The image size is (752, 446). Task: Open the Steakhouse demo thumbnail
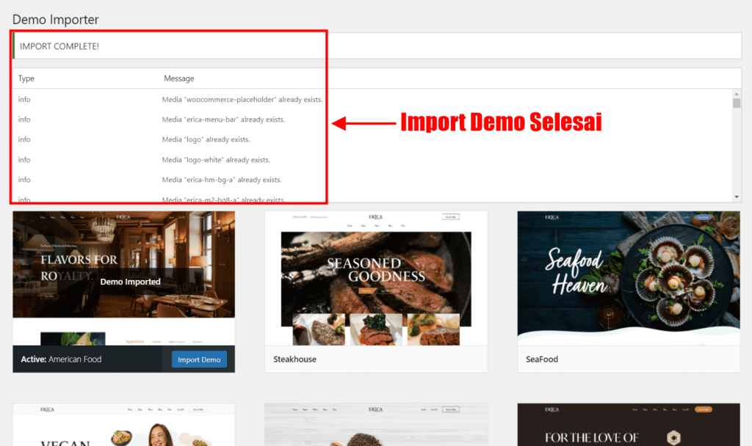tap(376, 278)
